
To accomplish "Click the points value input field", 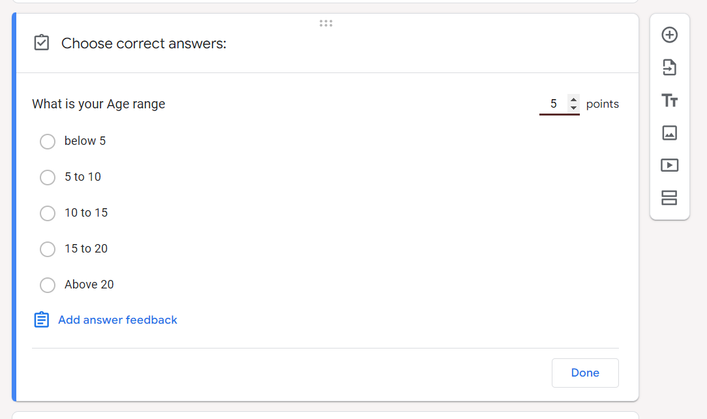I will pyautogui.click(x=553, y=104).
